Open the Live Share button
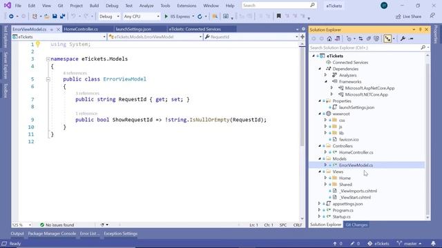Viewport: 442px width, 248px height. tap(408, 17)
